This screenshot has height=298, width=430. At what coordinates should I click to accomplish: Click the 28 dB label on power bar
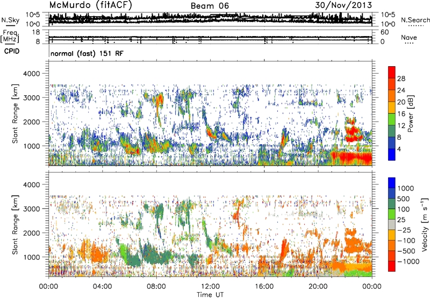[401, 79]
